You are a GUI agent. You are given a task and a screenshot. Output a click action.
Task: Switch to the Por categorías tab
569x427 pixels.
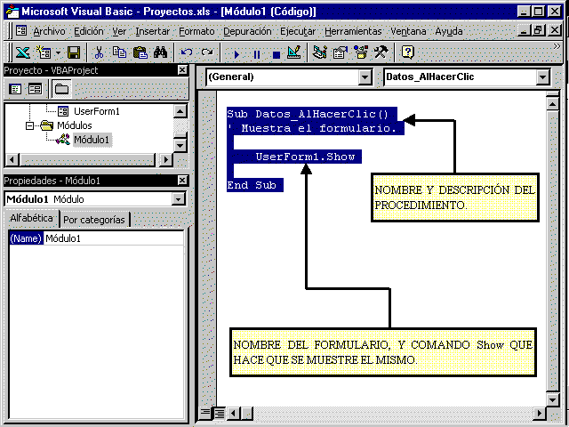click(94, 220)
